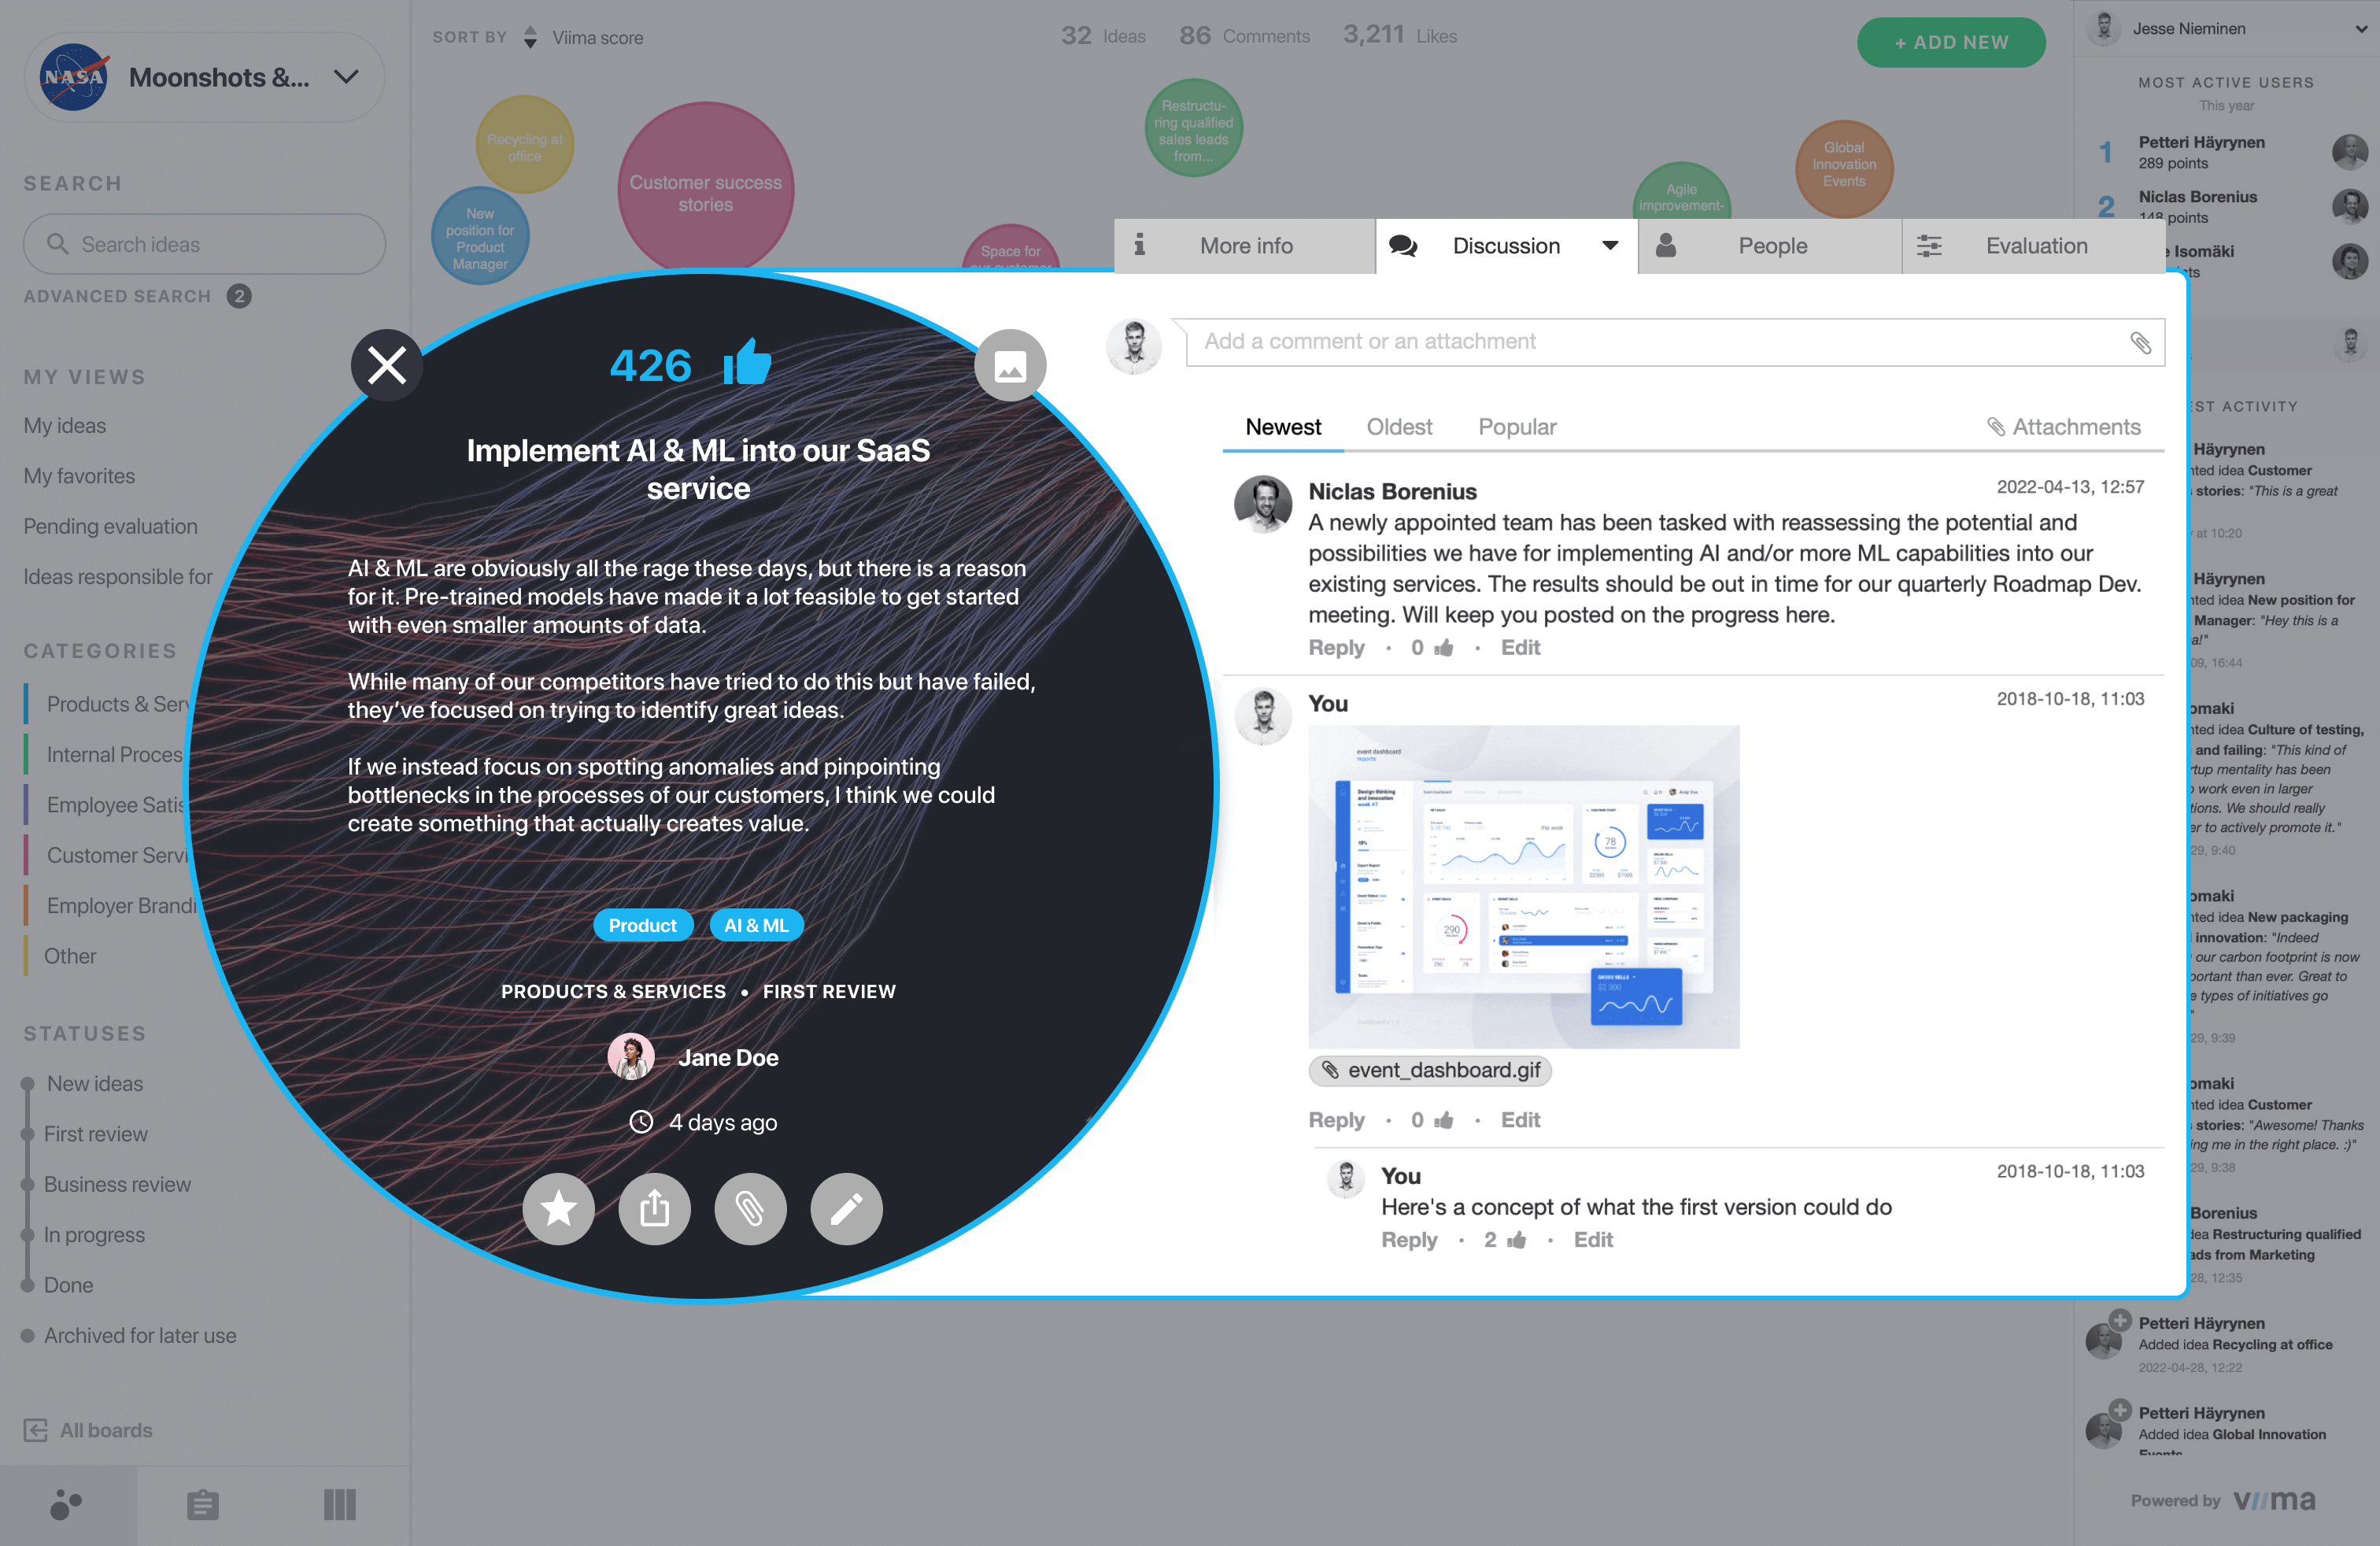Viewport: 2380px width, 1546px height.
Task: Click ADD NEW button to create idea
Action: pyautogui.click(x=1945, y=42)
